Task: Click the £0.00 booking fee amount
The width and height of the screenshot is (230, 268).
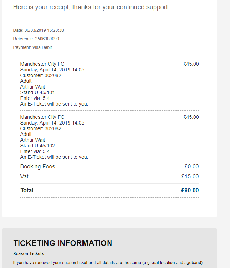Action: pyautogui.click(x=191, y=167)
